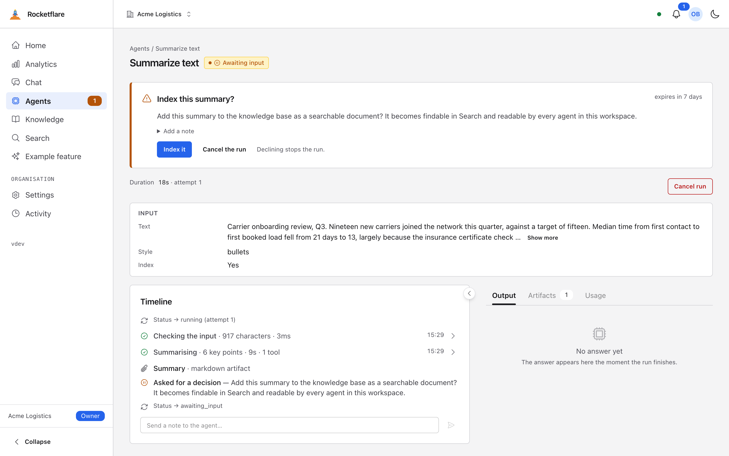Collapse the Timeline panel with chevron button
The height and width of the screenshot is (456, 729).
click(x=469, y=293)
